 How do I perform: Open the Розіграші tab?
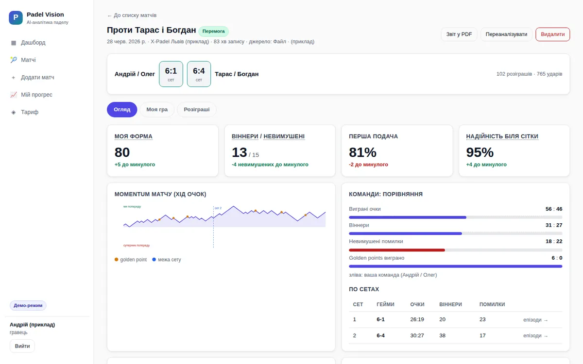coord(197,110)
